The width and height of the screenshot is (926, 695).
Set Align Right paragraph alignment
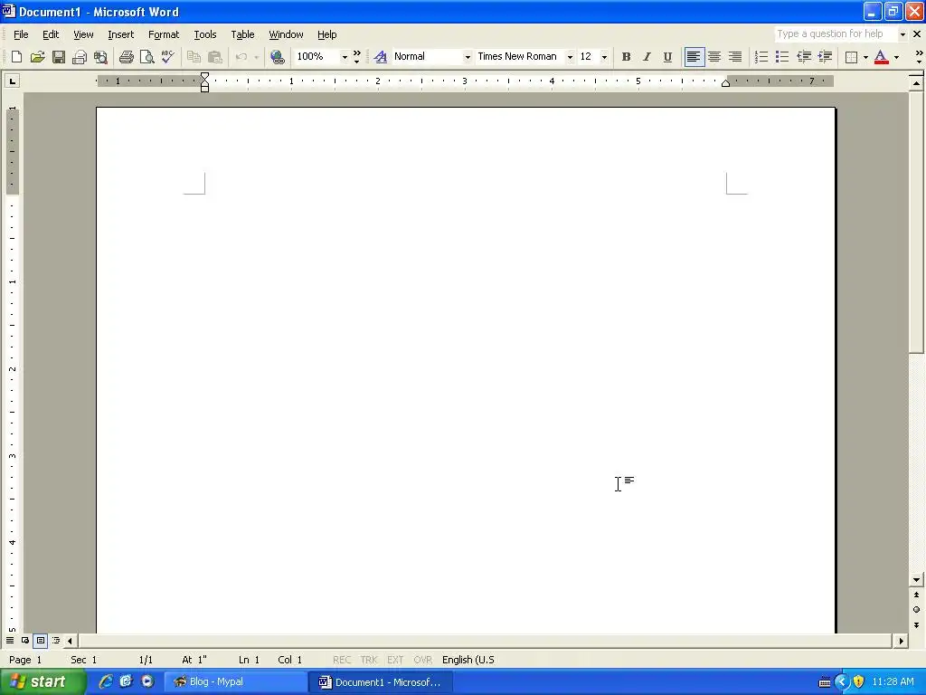point(734,57)
